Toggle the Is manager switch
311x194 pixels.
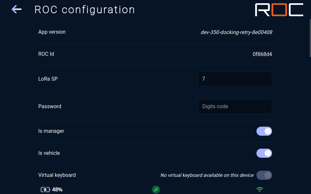(x=264, y=131)
